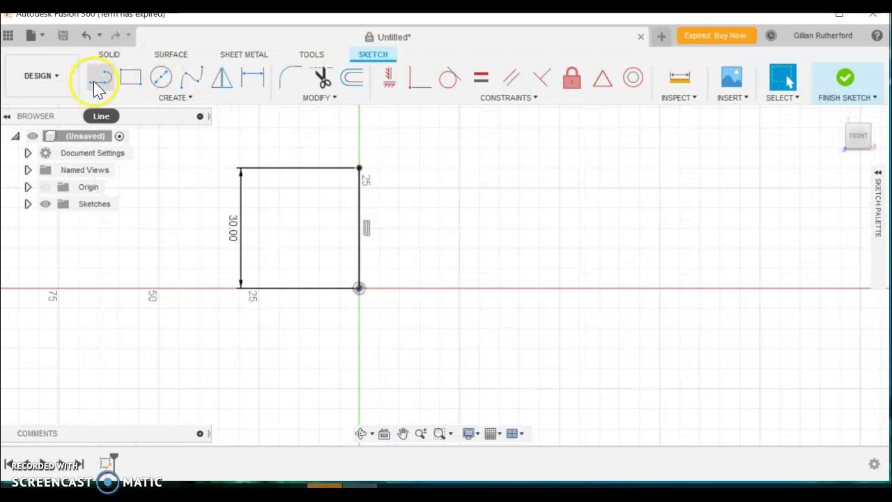Click the Expired: Buy Now button
The height and width of the screenshot is (502, 892).
pos(716,36)
